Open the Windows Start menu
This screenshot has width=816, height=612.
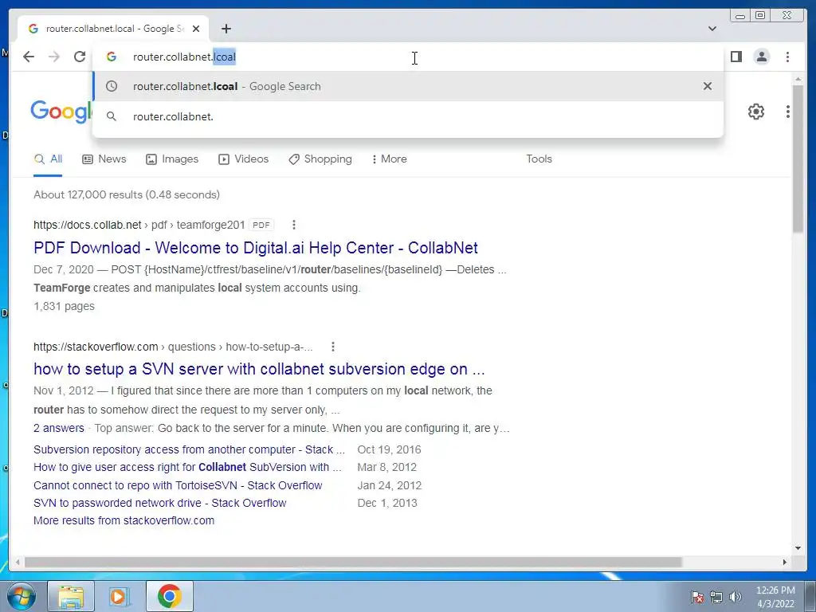(x=21, y=596)
